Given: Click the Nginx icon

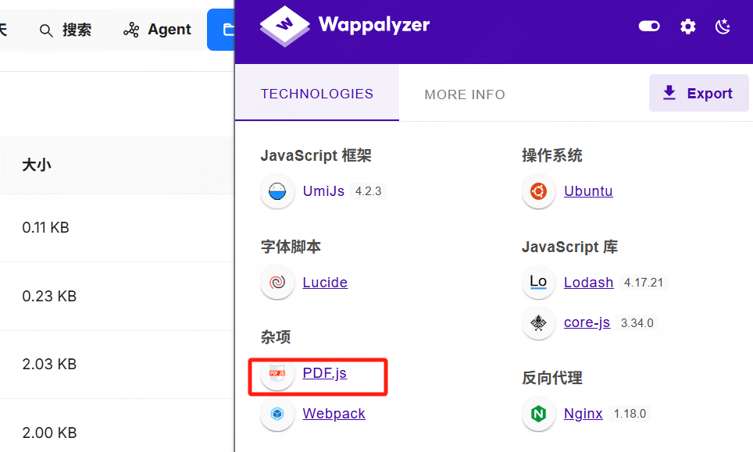Looking at the screenshot, I should tap(538, 414).
